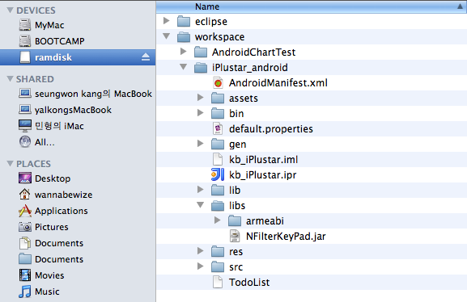
Task: Select the kb_iPlustar.iml document icon
Action: click(x=218, y=159)
